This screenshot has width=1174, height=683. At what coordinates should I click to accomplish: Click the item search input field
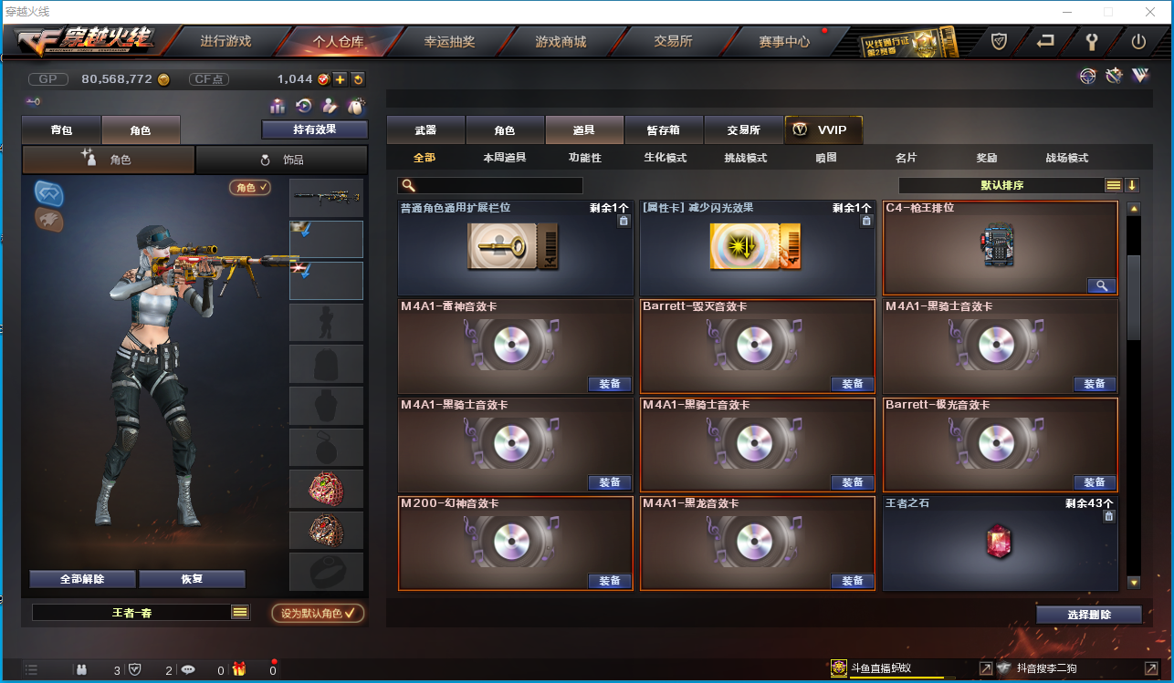coord(490,185)
